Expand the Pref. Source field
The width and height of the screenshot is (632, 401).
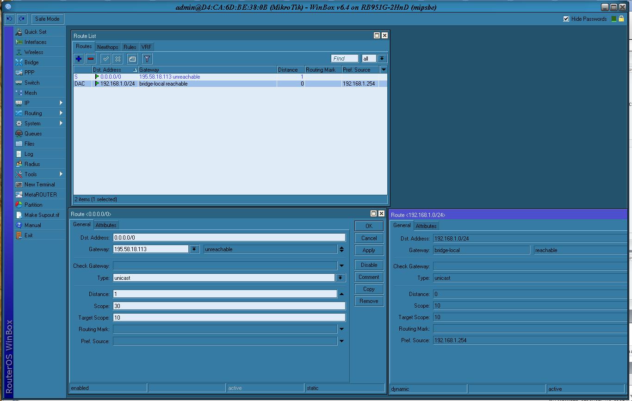click(x=341, y=341)
